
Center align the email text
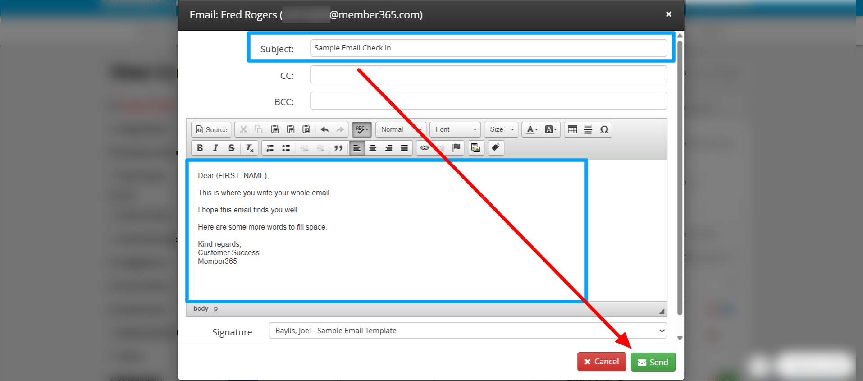pos(373,148)
